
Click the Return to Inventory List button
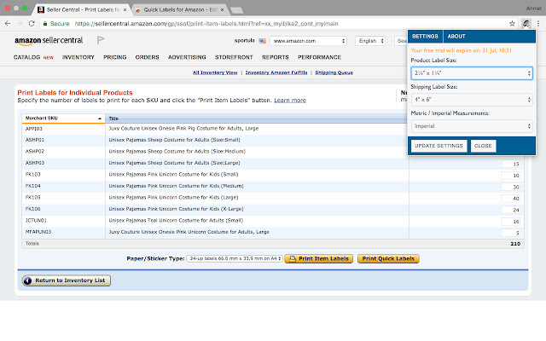point(67,280)
